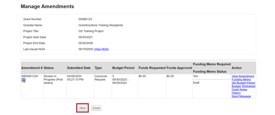
Task: View the amendment History link
Action: pos(236,93)
